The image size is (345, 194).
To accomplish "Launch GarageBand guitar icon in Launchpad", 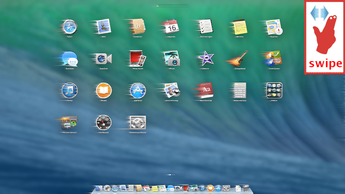I will 240,59.
